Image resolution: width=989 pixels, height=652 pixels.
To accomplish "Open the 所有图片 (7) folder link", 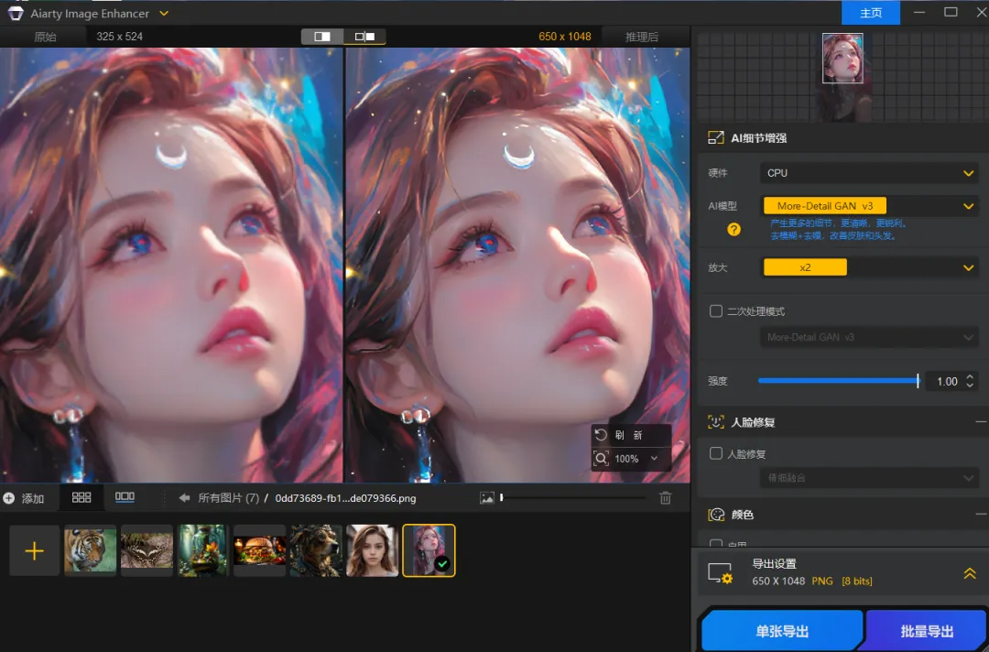I will point(228,498).
